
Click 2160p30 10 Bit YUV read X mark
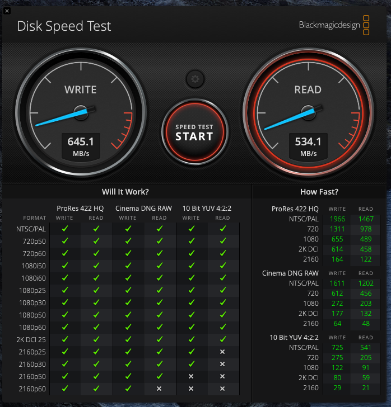click(x=222, y=364)
